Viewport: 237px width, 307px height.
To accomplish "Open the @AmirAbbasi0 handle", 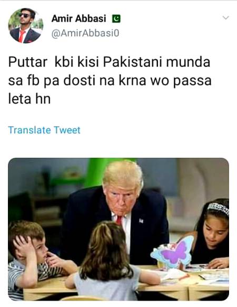I will [x=85, y=33].
